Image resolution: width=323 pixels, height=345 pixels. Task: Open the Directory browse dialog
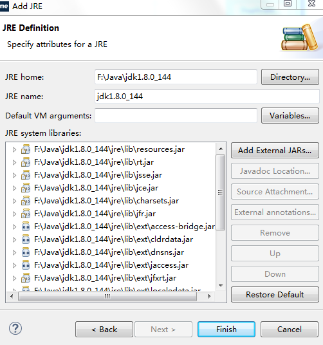[290, 77]
